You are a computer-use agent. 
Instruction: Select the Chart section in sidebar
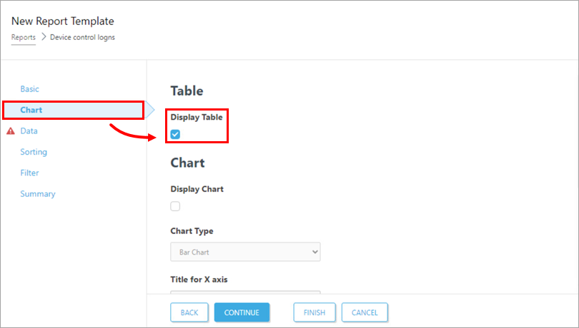pos(31,110)
